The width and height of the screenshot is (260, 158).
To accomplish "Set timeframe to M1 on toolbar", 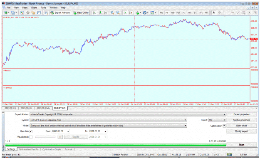I will pos(161,13).
